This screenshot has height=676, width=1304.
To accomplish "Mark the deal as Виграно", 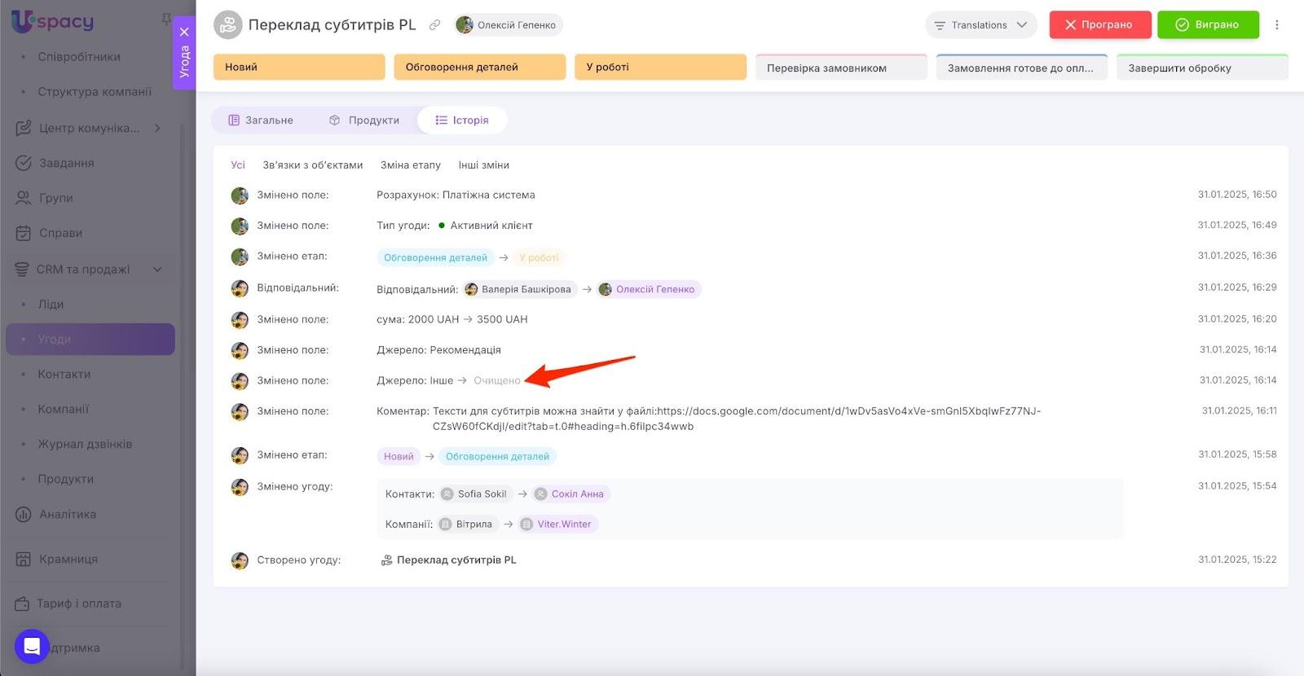I will click(x=1207, y=25).
